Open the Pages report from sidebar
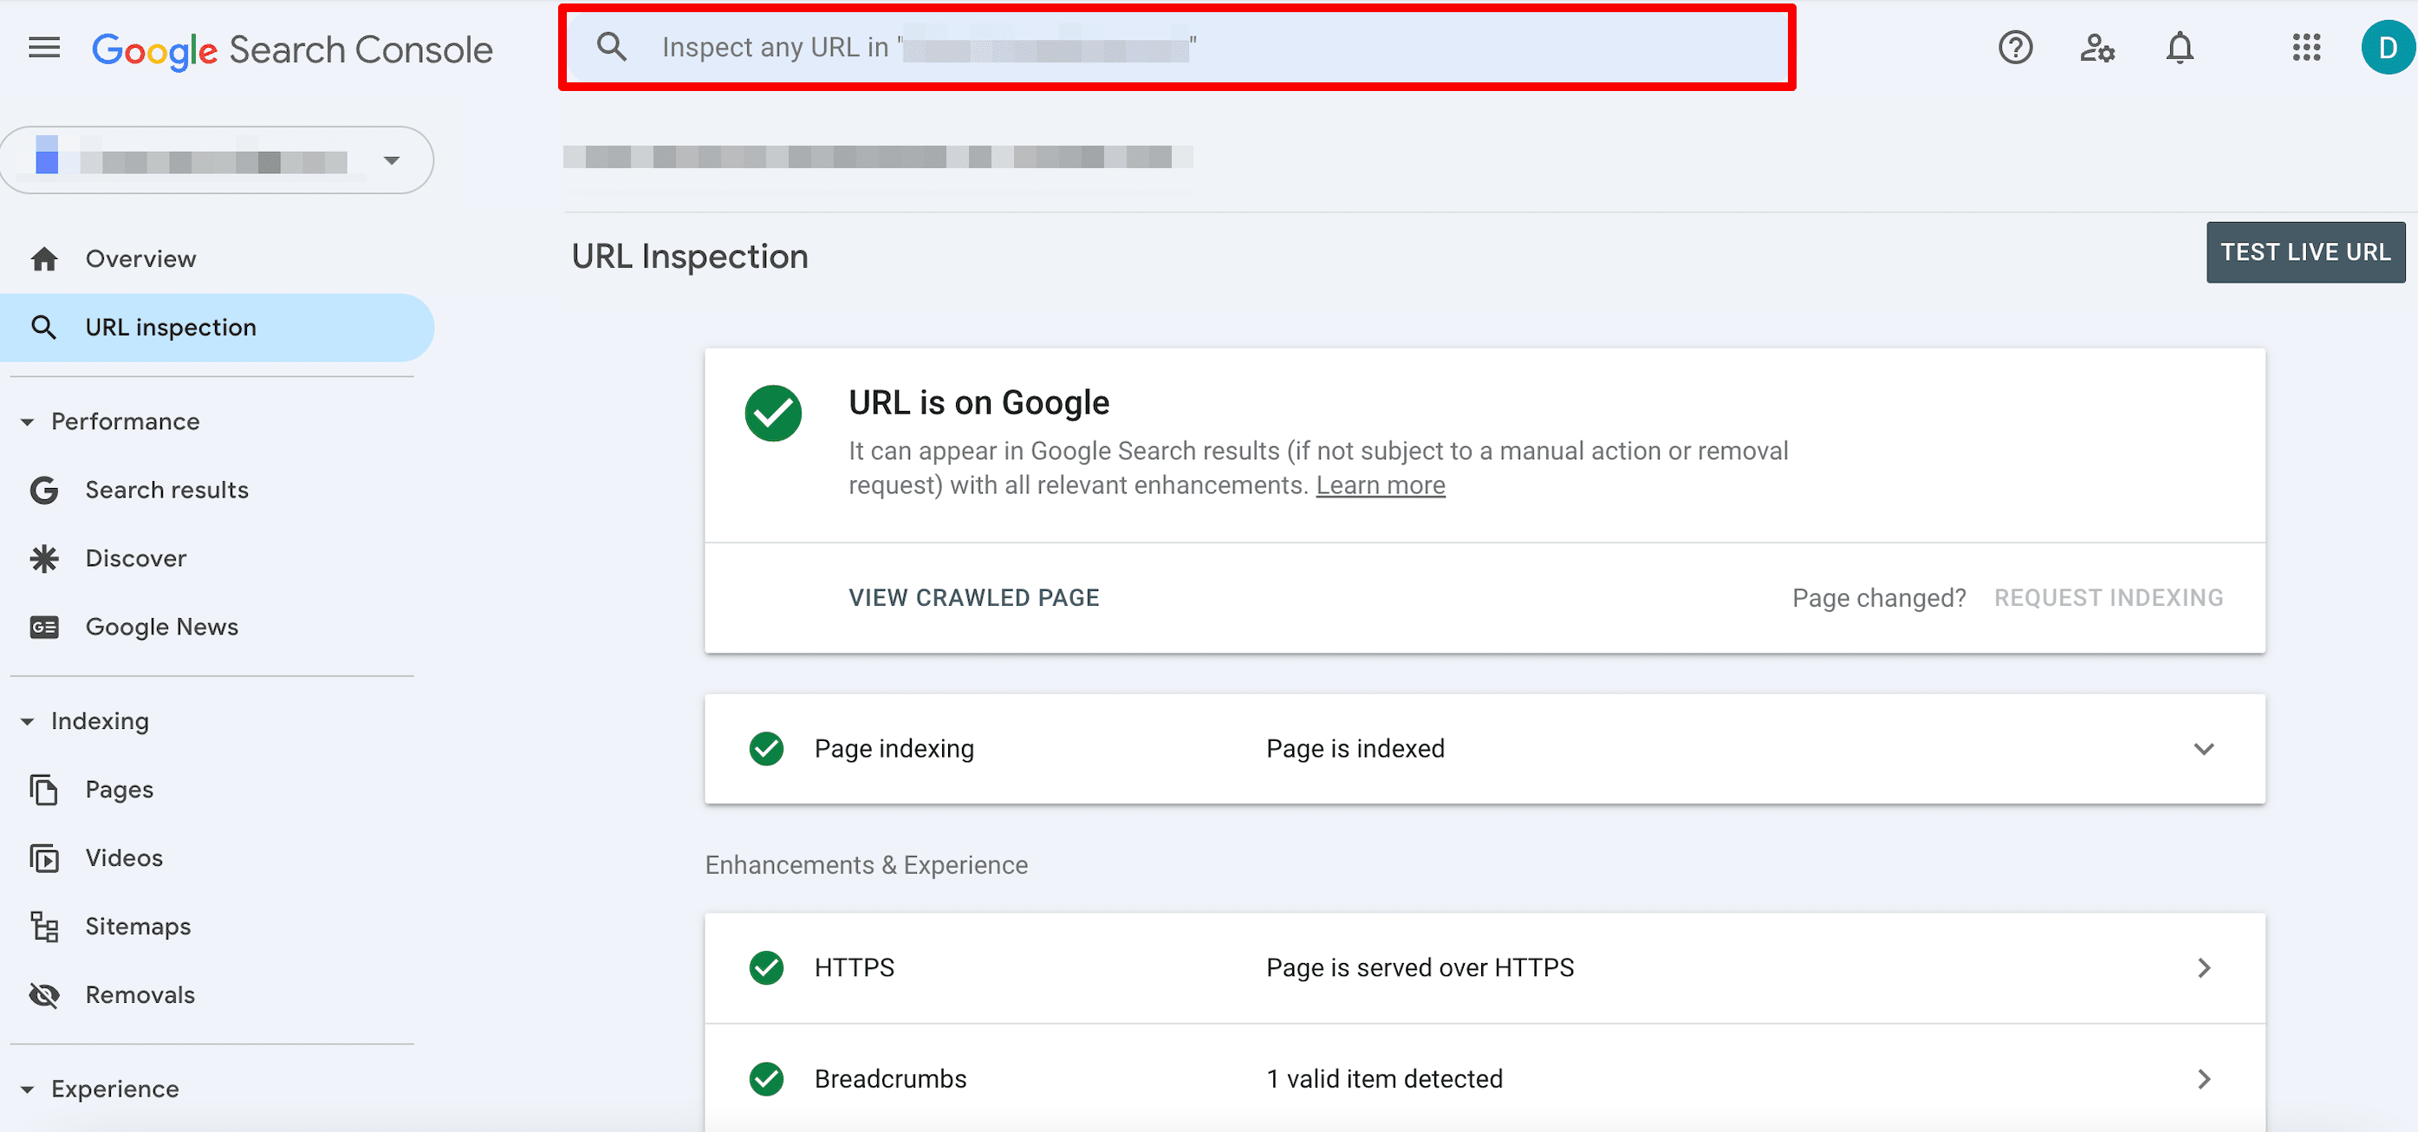2418x1132 pixels. pyautogui.click(x=118, y=789)
